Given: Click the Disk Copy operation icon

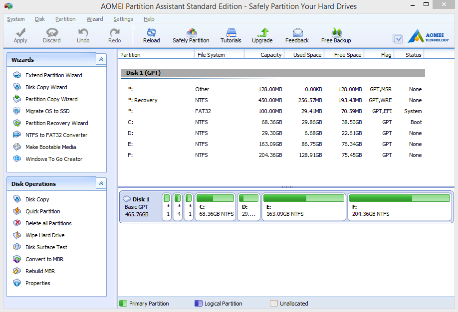Looking at the screenshot, I should (x=17, y=199).
